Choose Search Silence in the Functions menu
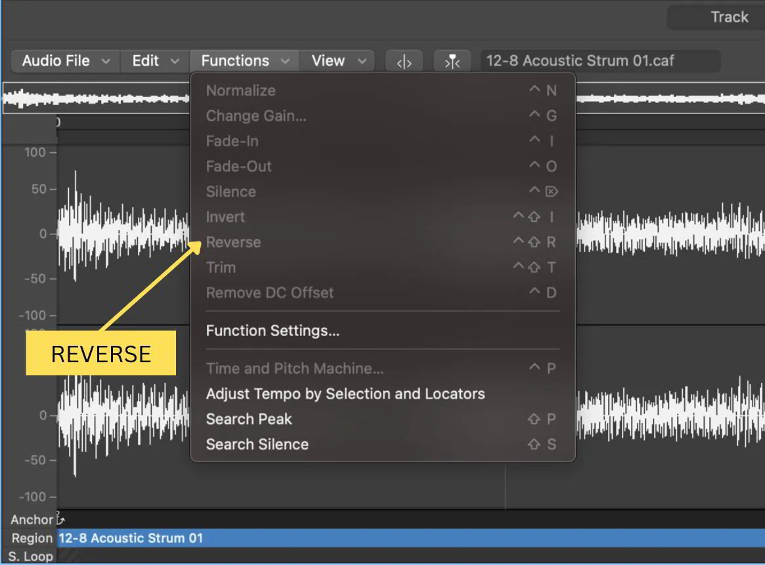Screen dimensions: 765x565 [x=257, y=444]
